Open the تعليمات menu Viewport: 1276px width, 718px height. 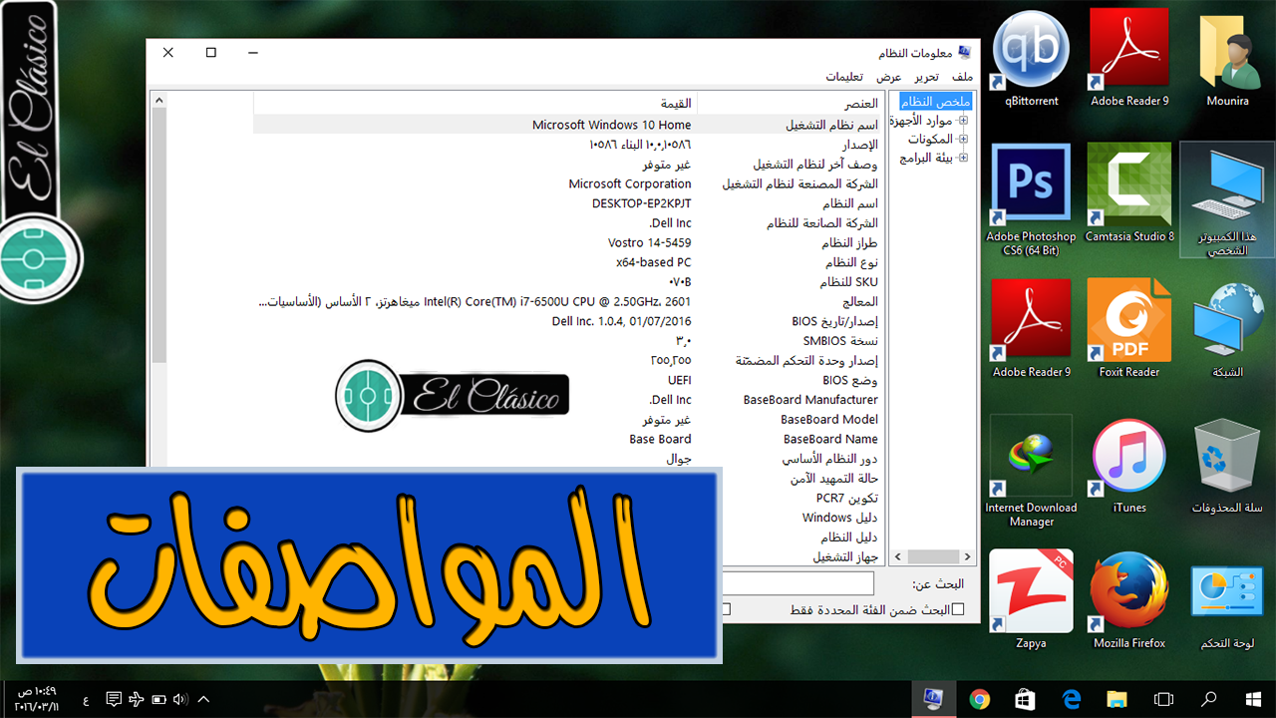[844, 77]
